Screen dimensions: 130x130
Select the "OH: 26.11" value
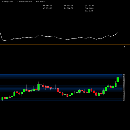point(90,8)
